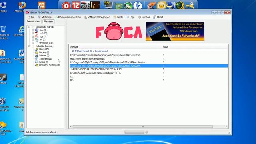Click the scrollbar right arrow

click(226, 127)
